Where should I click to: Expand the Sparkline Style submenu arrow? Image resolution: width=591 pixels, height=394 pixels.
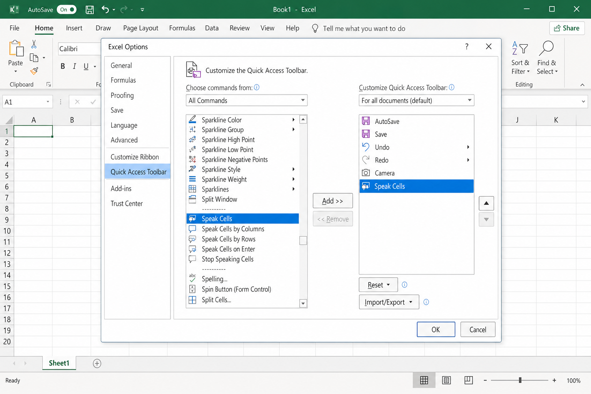point(294,169)
